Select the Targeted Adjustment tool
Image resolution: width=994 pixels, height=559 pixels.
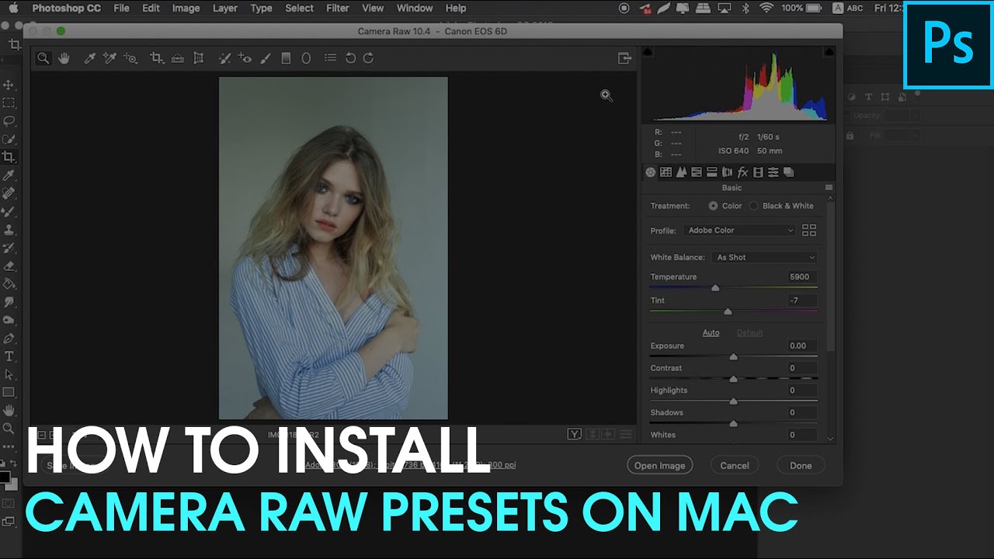130,58
